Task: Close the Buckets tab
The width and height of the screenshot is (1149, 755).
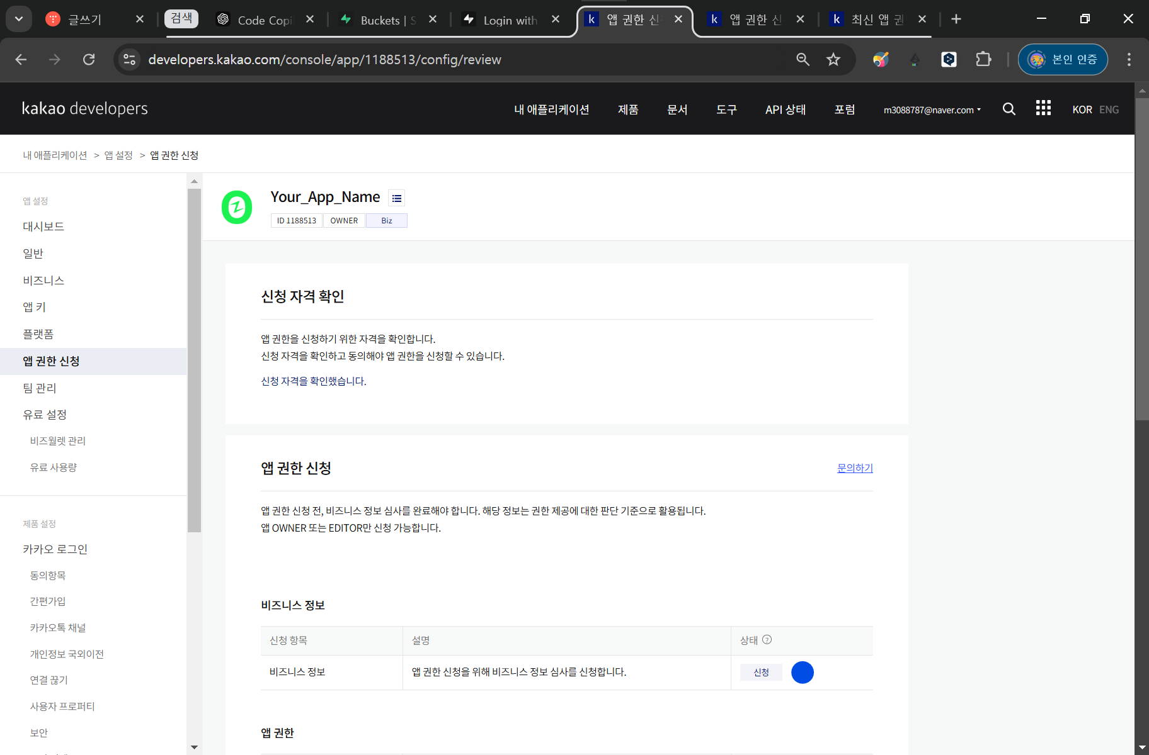Action: pyautogui.click(x=433, y=20)
